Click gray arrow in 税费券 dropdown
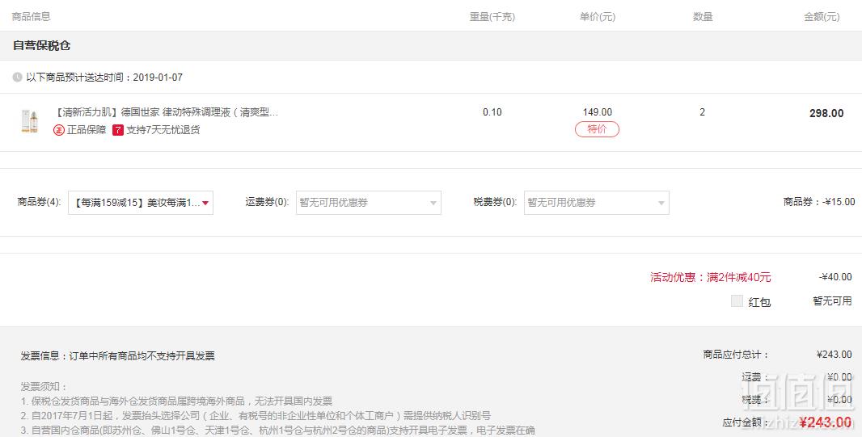The height and width of the screenshot is (437, 862). (x=661, y=204)
